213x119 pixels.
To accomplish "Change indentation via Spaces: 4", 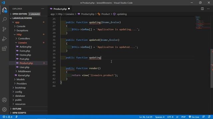I will tap(160, 117).
